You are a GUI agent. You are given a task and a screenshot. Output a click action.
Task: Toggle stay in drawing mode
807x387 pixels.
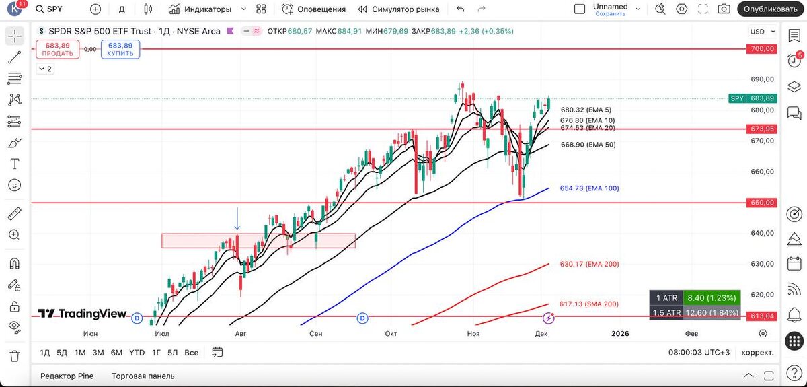(15, 285)
